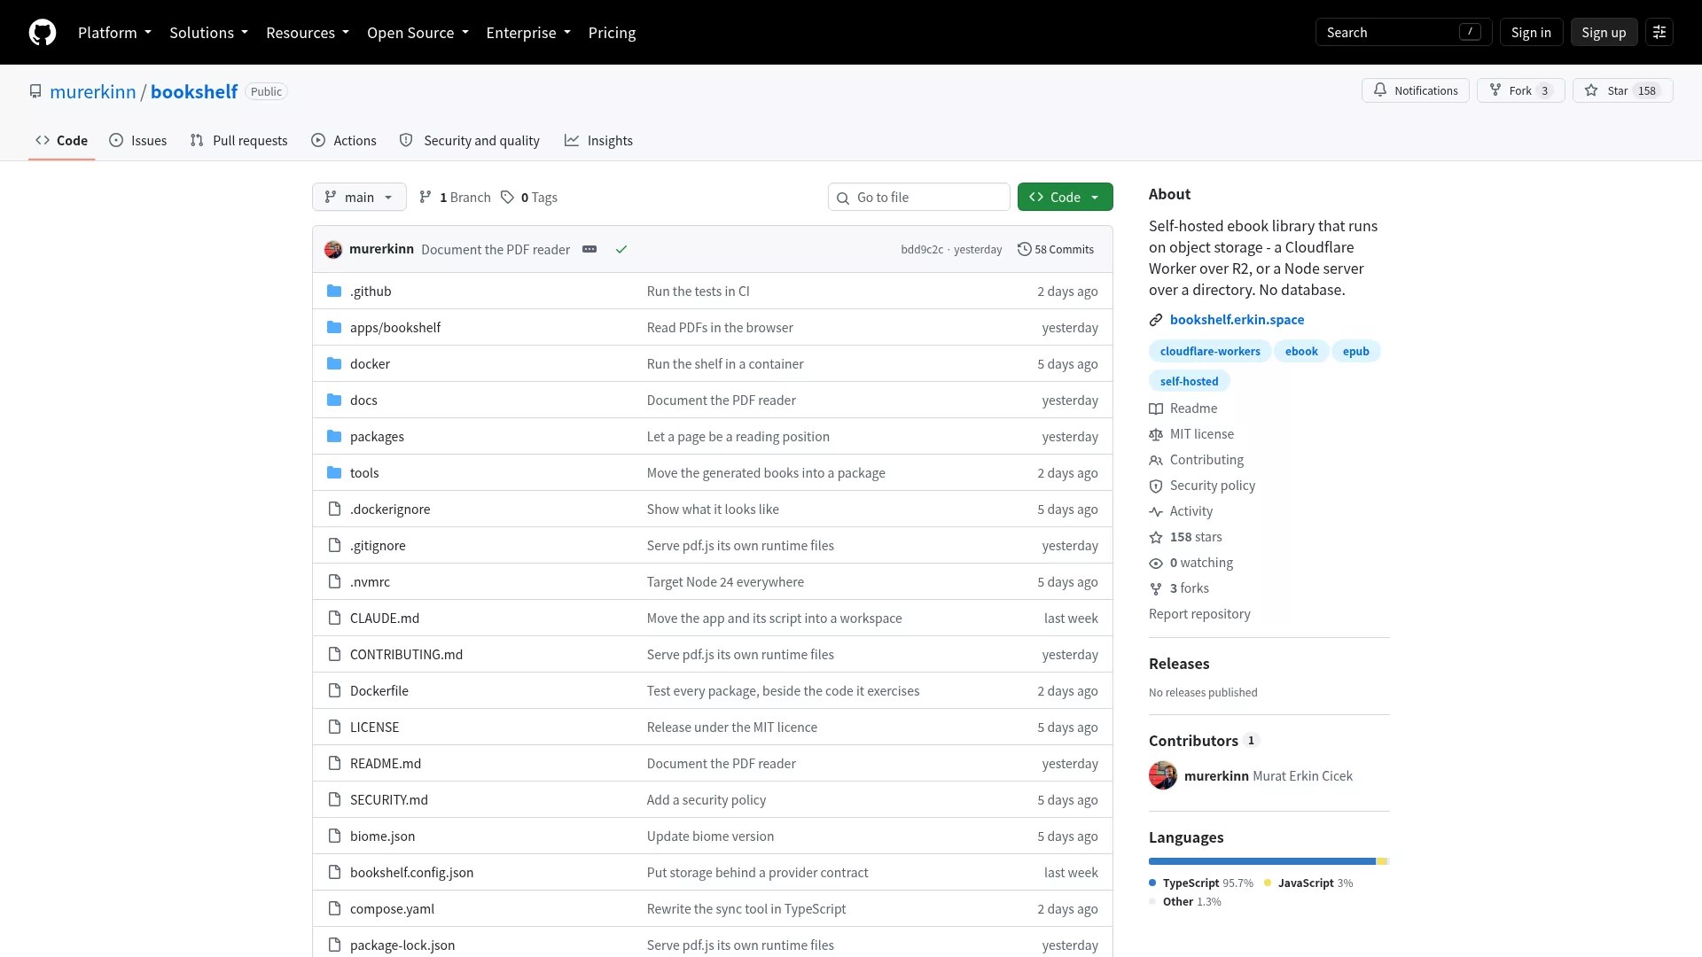The height and width of the screenshot is (957, 1702).
Task: Click the cloudflare-workers topic tag
Action: [x=1210, y=351]
